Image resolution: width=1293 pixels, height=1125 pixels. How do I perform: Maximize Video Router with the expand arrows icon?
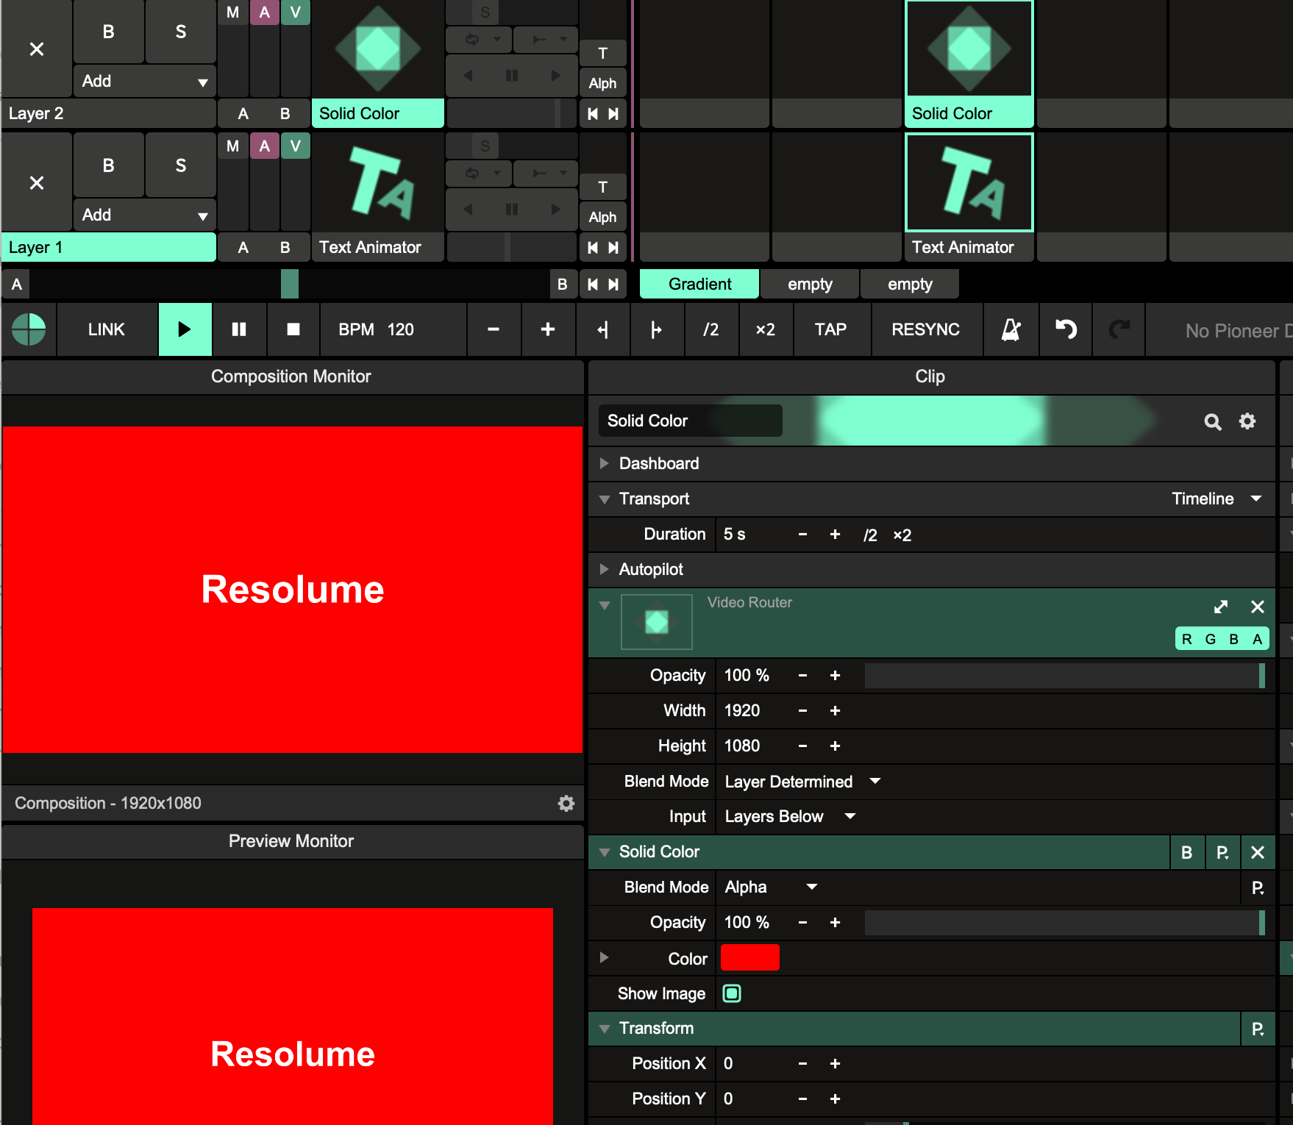coord(1221,607)
